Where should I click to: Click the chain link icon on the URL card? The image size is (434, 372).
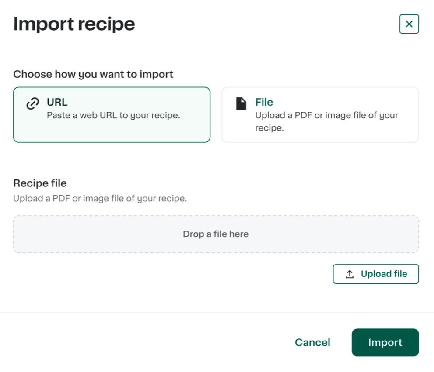tap(32, 103)
